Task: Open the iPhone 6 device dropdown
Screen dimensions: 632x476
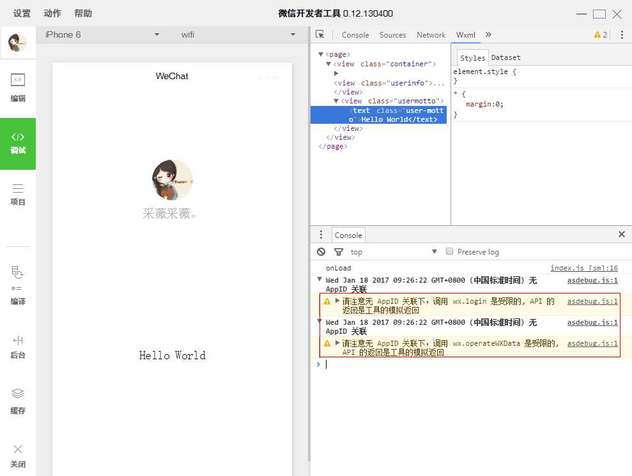Action: tap(103, 34)
